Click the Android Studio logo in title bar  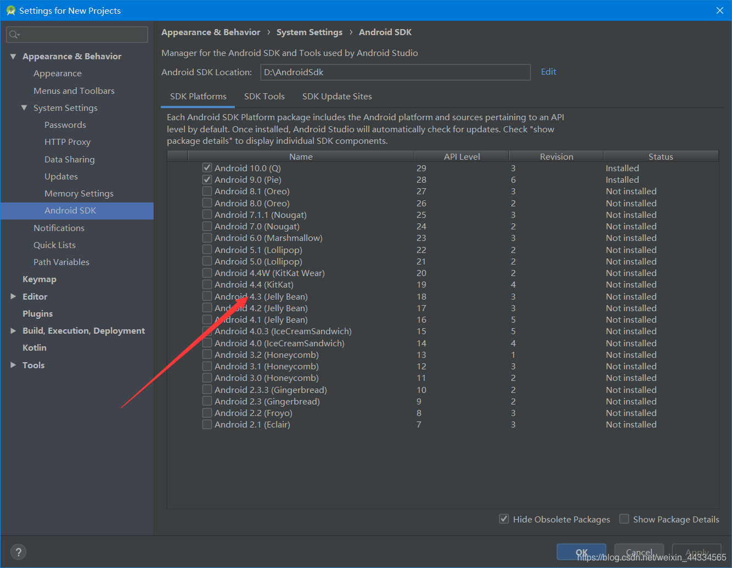pyautogui.click(x=10, y=10)
